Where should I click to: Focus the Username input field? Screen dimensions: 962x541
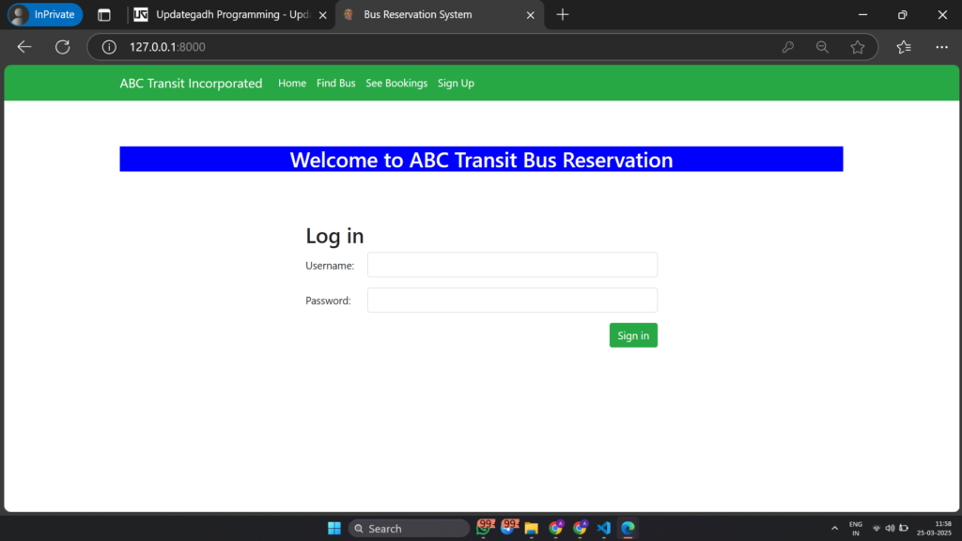tap(512, 265)
